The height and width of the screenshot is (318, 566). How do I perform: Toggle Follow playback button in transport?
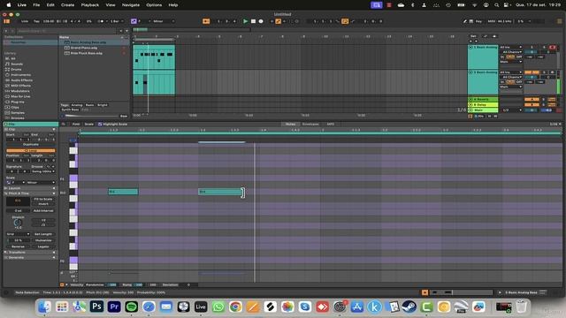(x=206, y=21)
